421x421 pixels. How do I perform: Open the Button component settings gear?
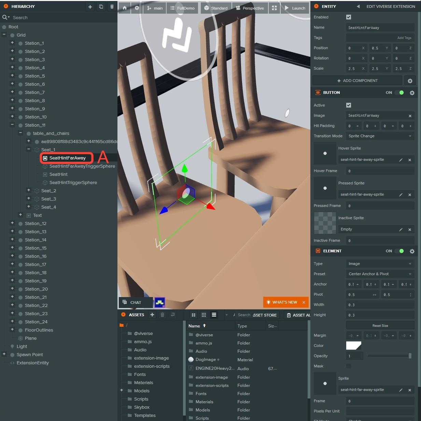point(412,93)
